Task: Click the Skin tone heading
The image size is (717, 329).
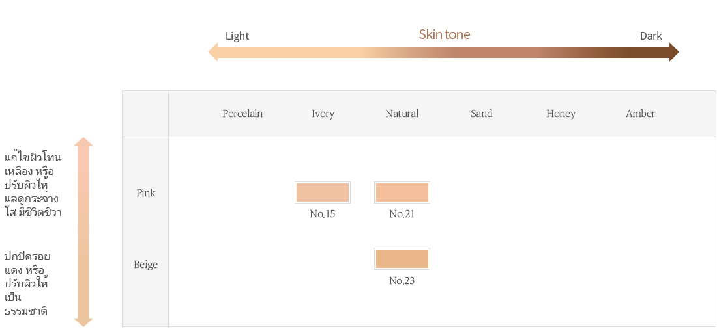Action: point(445,34)
